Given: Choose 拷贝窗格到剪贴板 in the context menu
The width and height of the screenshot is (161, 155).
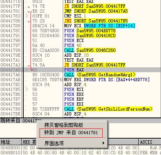Looking at the screenshot, I should [64, 125].
